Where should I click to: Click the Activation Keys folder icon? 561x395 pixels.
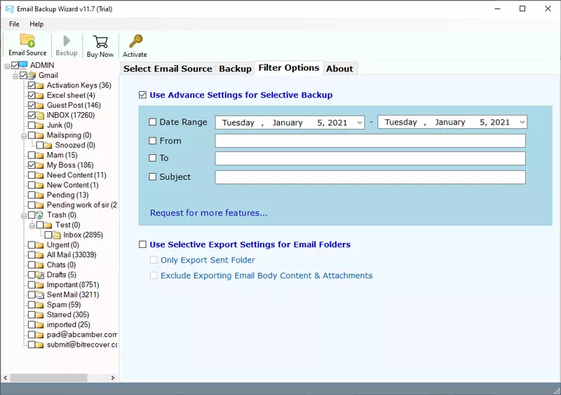pos(40,85)
